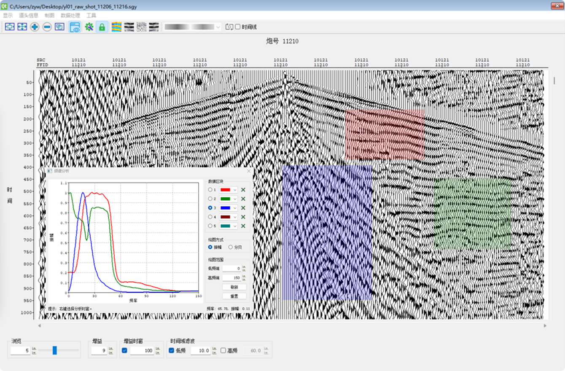
Task: Click the 重置 button
Action: tap(234, 296)
